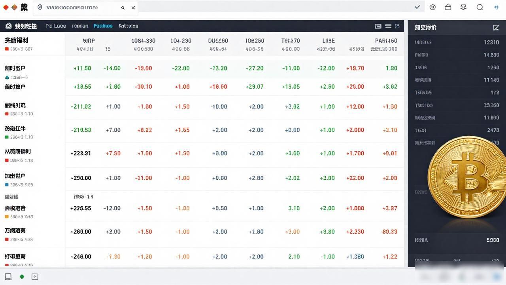506x285 pixels.
Task: Select the highlighted blue tab in dark header
Action: click(103, 26)
